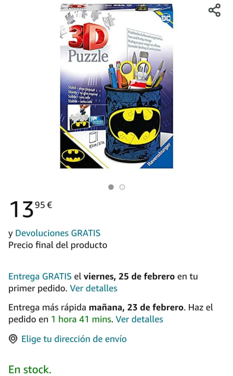Viewport: 233px width, 376px height.
Task: Select the first image carousel dot
Action: point(111,187)
